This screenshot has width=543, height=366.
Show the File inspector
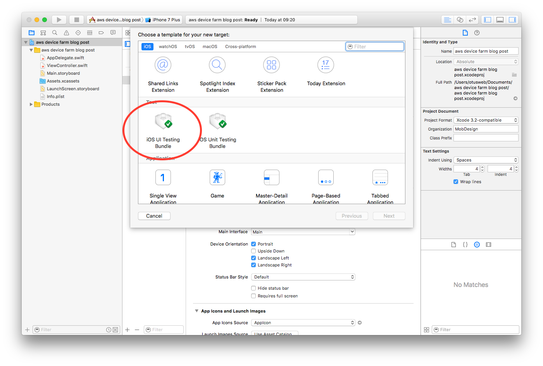pyautogui.click(x=465, y=33)
